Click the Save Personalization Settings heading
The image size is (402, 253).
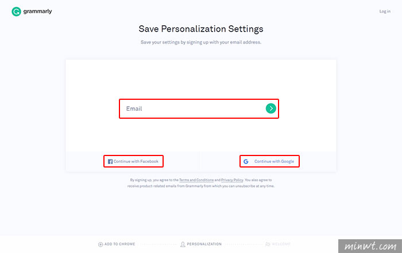pos(201,29)
